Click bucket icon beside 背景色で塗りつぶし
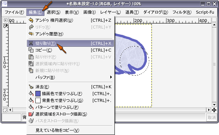This screenshot has width=219, height=135. 31,100
